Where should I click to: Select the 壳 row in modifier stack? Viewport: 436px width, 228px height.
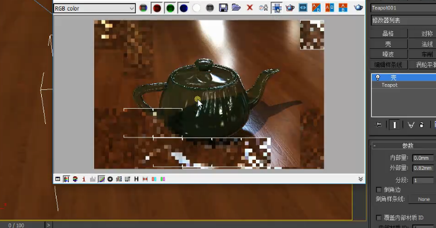pos(404,78)
